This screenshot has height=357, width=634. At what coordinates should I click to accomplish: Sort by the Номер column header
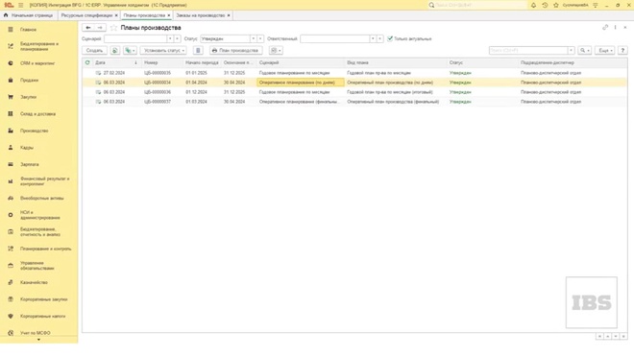(161, 62)
